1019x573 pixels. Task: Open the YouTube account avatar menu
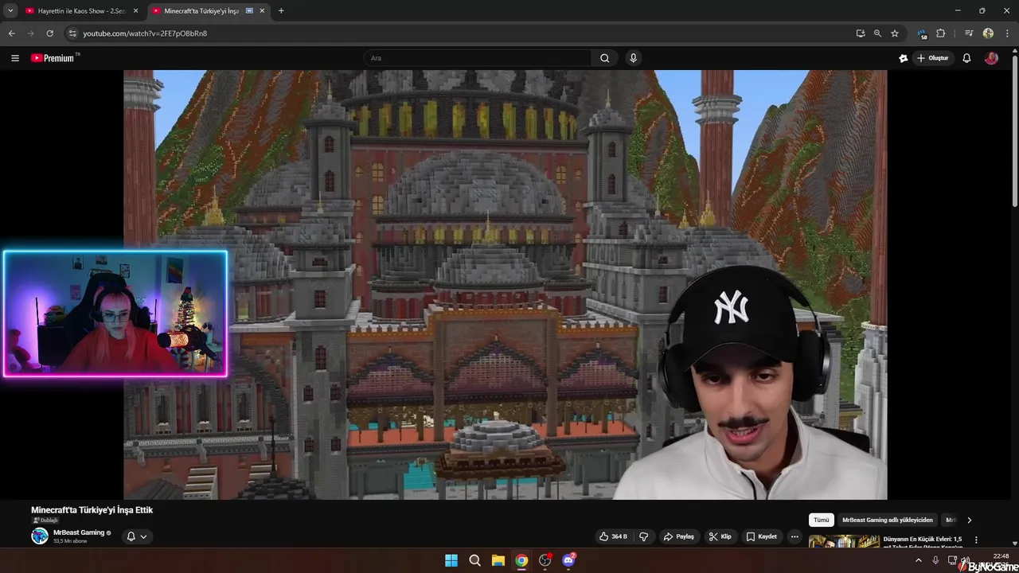coord(991,58)
